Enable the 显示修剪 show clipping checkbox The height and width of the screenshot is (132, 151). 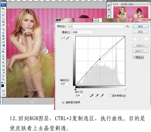pos(110,96)
